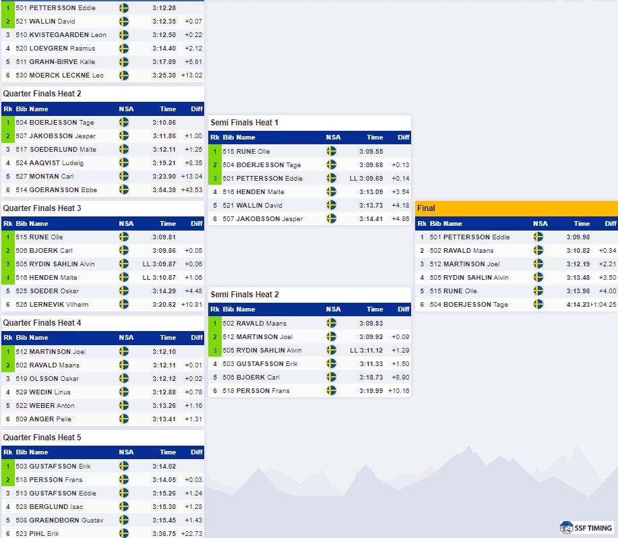
Task: Click flag beside BOERJESSON Tage in Final
Action: 538,304
